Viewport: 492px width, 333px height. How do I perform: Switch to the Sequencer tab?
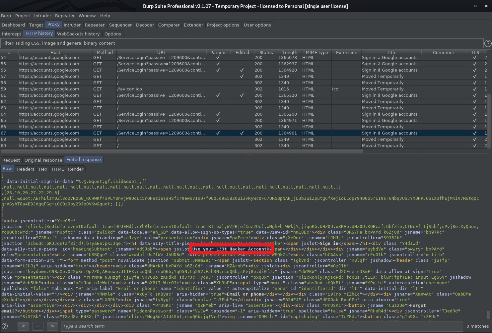point(120,25)
